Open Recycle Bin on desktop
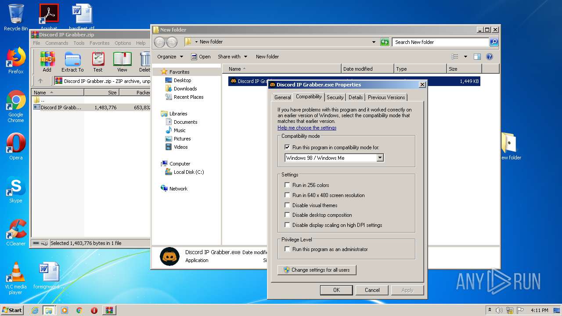Image resolution: width=562 pixels, height=316 pixels. (x=16, y=18)
